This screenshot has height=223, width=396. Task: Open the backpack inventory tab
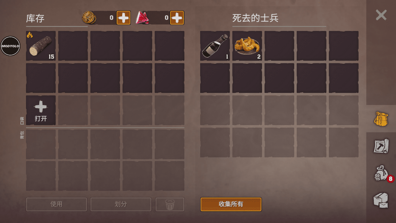[x=381, y=119]
